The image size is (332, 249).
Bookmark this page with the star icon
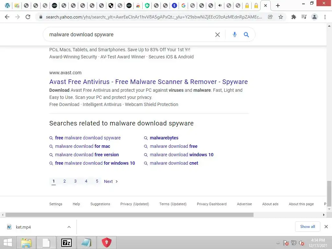click(x=280, y=17)
